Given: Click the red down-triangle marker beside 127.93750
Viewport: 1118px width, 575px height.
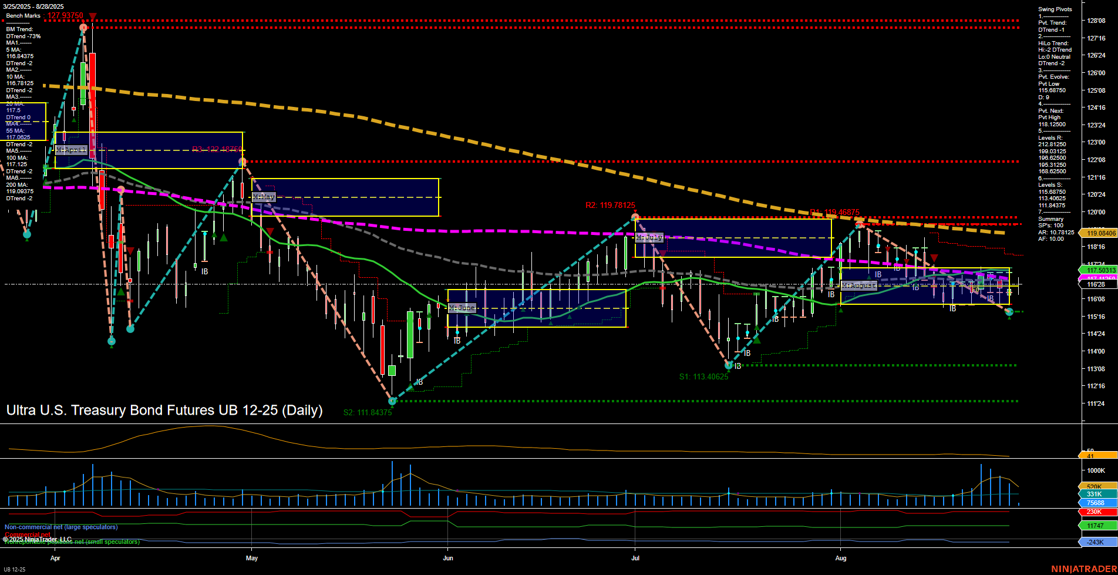Looking at the screenshot, I should (93, 16).
